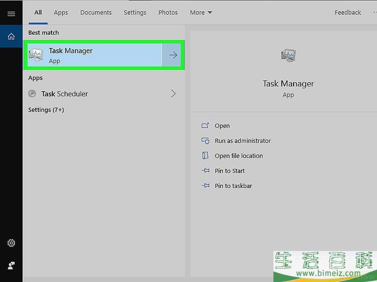Viewport: 377px width, 282px height.
Task: Open the hamburger menu in sidebar
Action: point(11,13)
